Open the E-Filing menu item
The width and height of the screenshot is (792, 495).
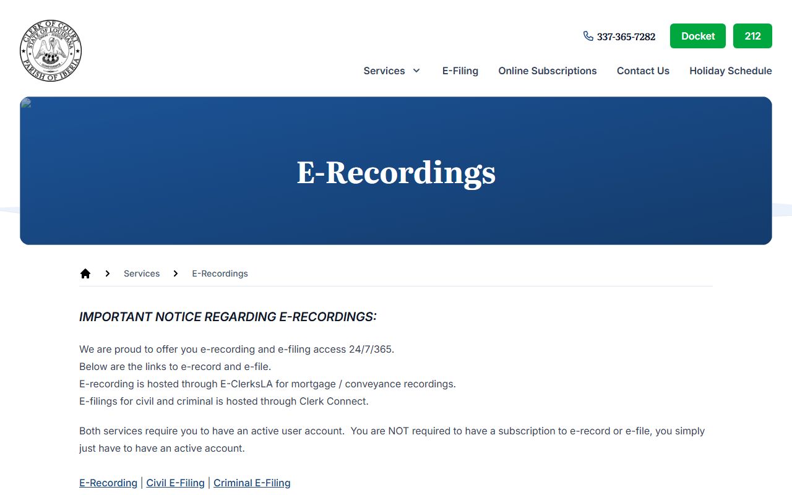[x=460, y=71]
